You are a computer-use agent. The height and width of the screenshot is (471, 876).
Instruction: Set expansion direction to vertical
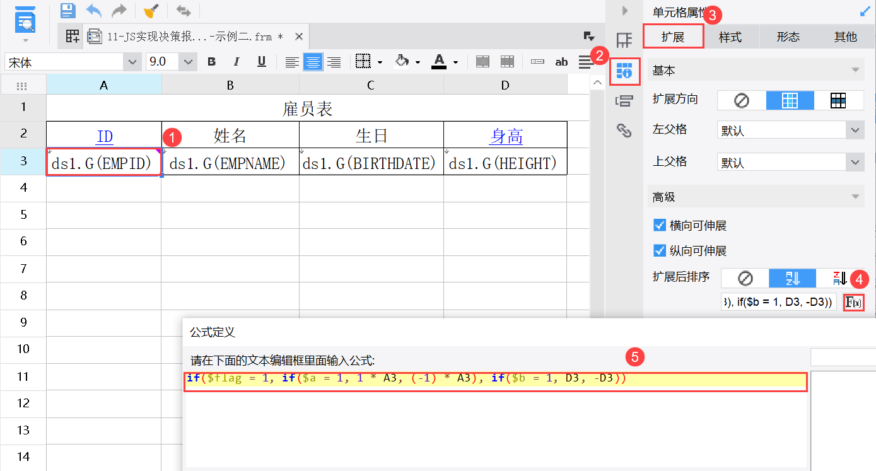[x=790, y=100]
